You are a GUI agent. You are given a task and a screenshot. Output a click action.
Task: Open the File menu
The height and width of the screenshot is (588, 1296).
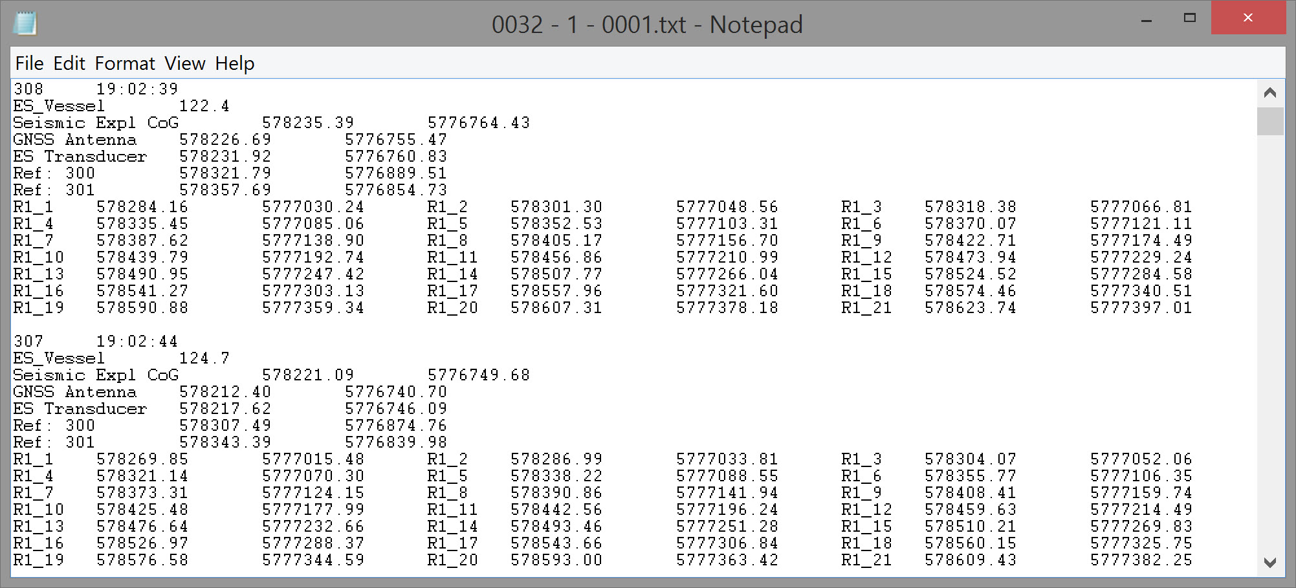click(29, 63)
